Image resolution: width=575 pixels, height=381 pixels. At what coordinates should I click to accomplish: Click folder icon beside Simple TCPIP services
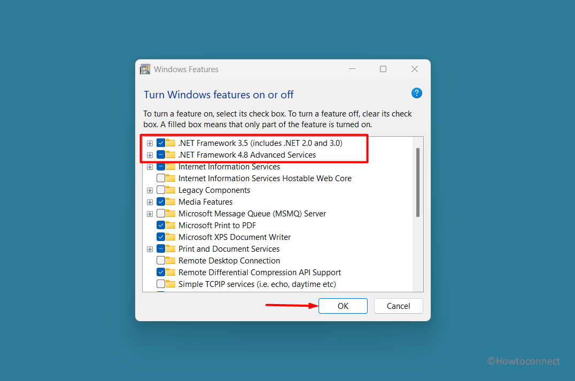pyautogui.click(x=170, y=284)
